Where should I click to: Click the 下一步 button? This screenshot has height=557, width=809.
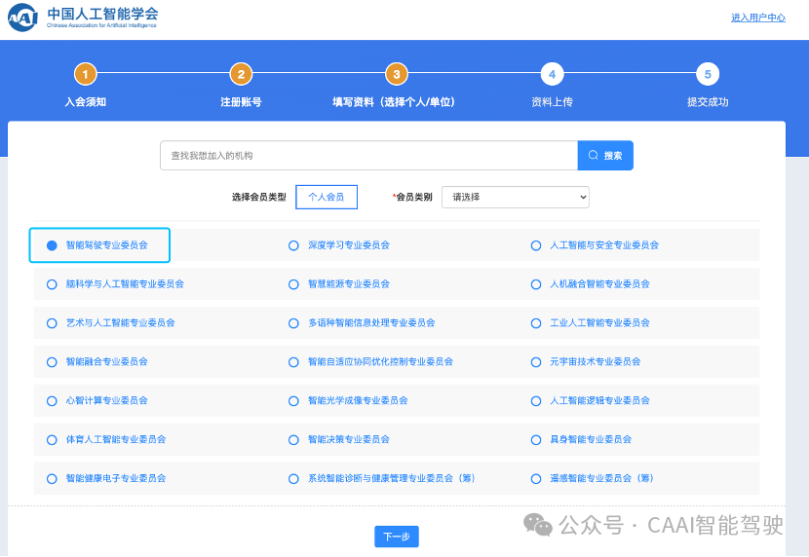397,537
